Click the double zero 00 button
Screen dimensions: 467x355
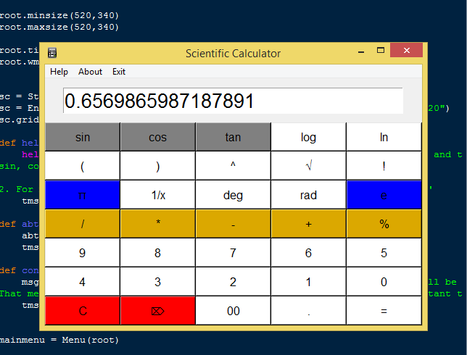pyautogui.click(x=233, y=310)
